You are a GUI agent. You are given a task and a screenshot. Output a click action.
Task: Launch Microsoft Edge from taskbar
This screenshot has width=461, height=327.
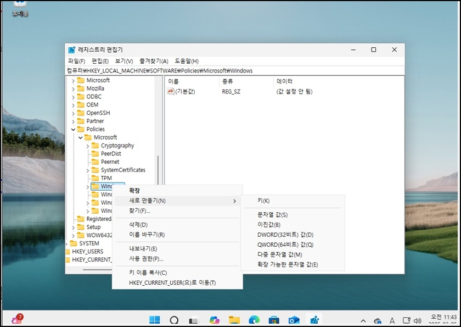[254, 320]
